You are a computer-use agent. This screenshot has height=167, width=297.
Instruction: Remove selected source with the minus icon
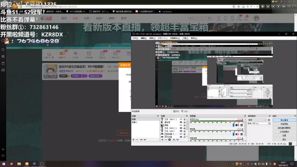(166, 140)
